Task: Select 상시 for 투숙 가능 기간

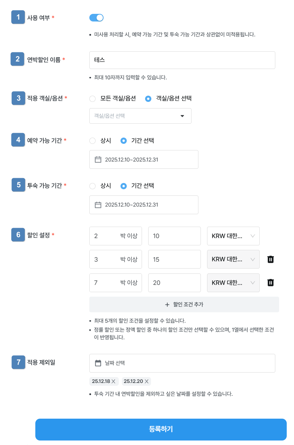Action: pyautogui.click(x=92, y=186)
